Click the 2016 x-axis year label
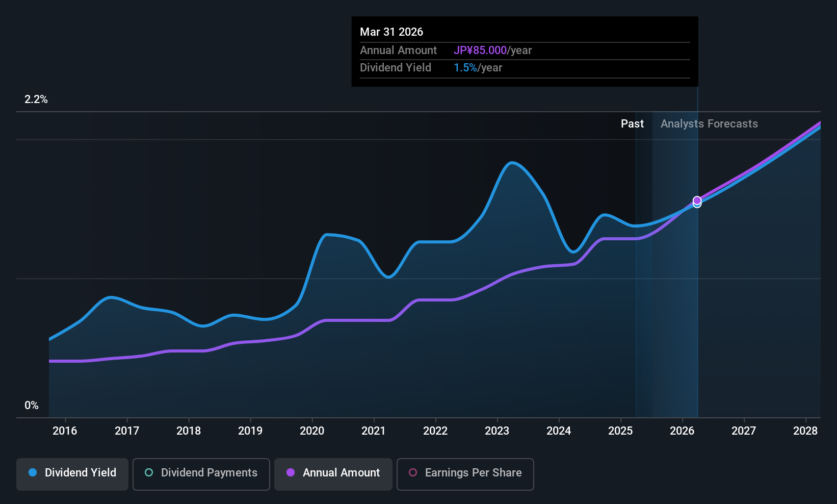The width and height of the screenshot is (837, 504). click(65, 431)
